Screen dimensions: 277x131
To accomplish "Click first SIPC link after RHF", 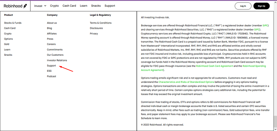I will (x=265, y=25).
